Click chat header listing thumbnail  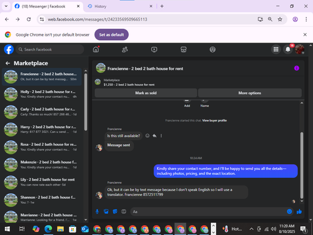click(101, 68)
